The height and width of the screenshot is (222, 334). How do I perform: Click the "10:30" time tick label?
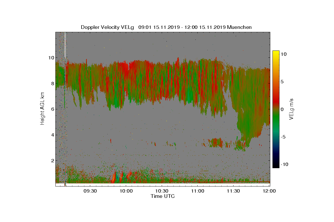(162, 191)
